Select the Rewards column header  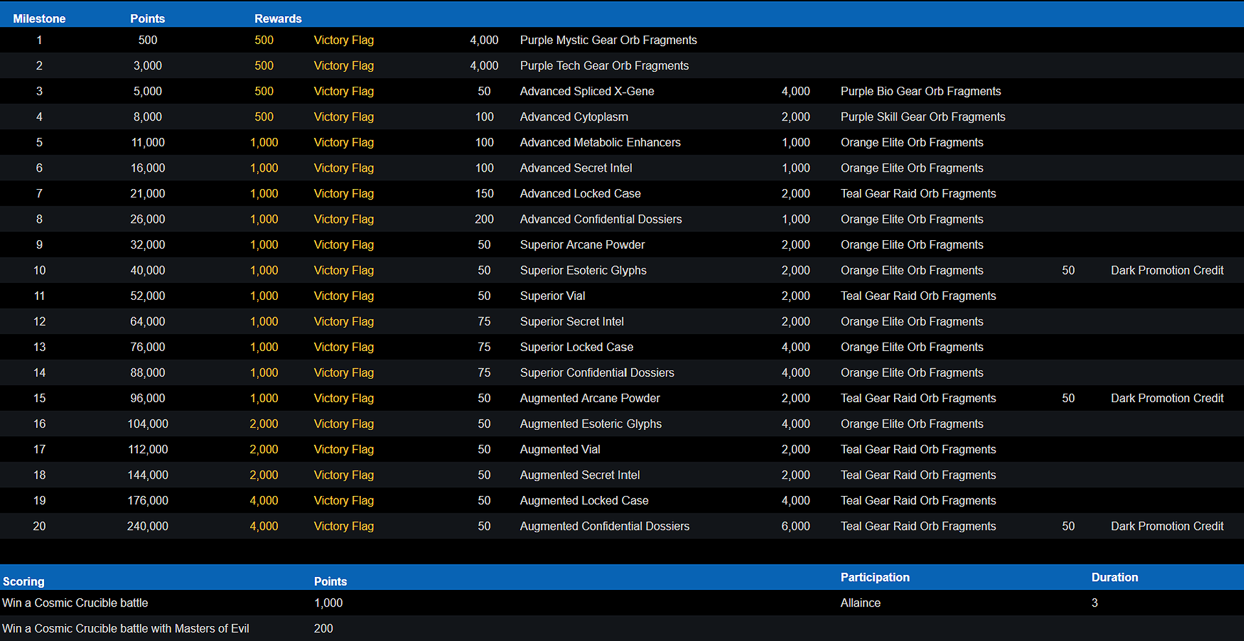pyautogui.click(x=277, y=19)
